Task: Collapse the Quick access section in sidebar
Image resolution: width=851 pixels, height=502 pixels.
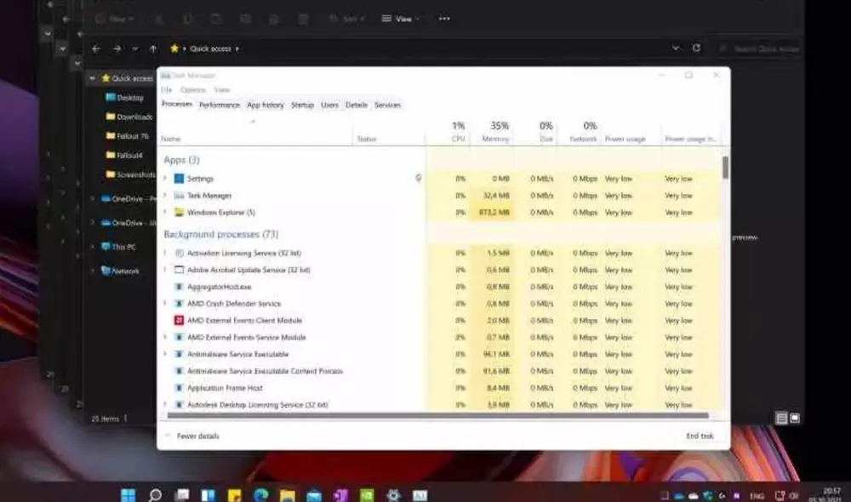Action: pos(92,77)
